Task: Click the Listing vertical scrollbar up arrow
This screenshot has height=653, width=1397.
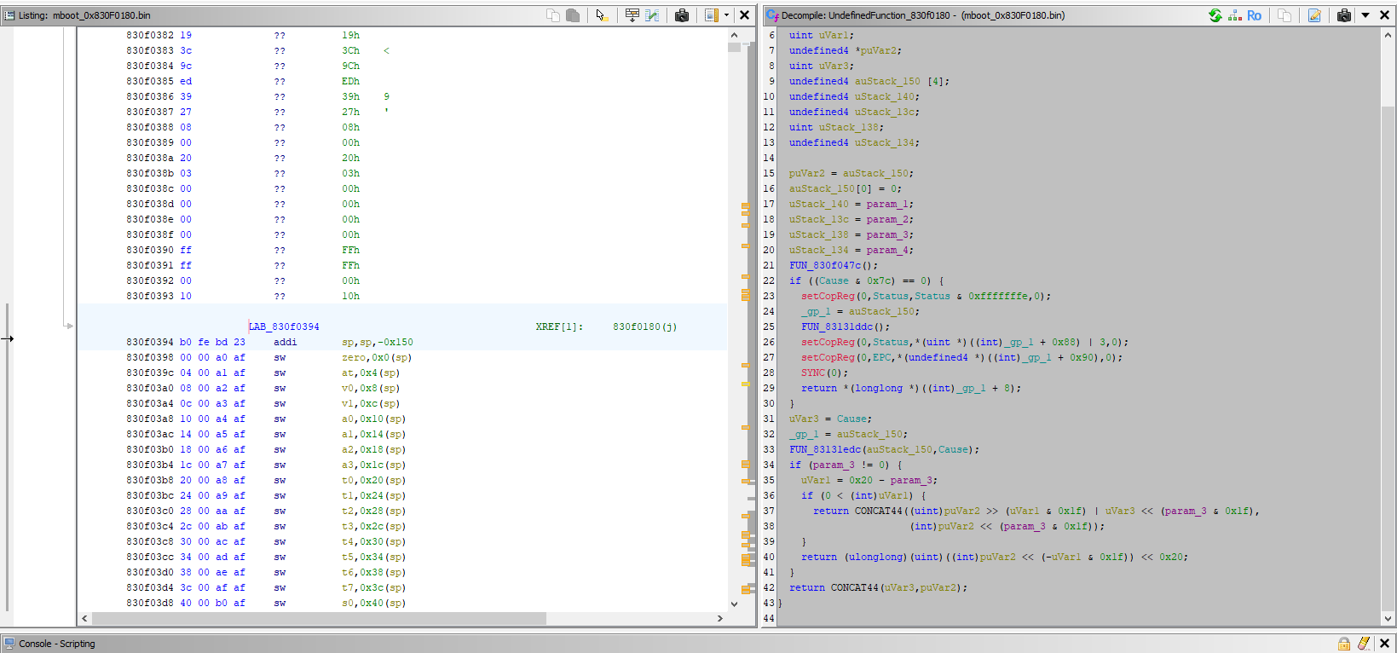Action: pyautogui.click(x=735, y=35)
